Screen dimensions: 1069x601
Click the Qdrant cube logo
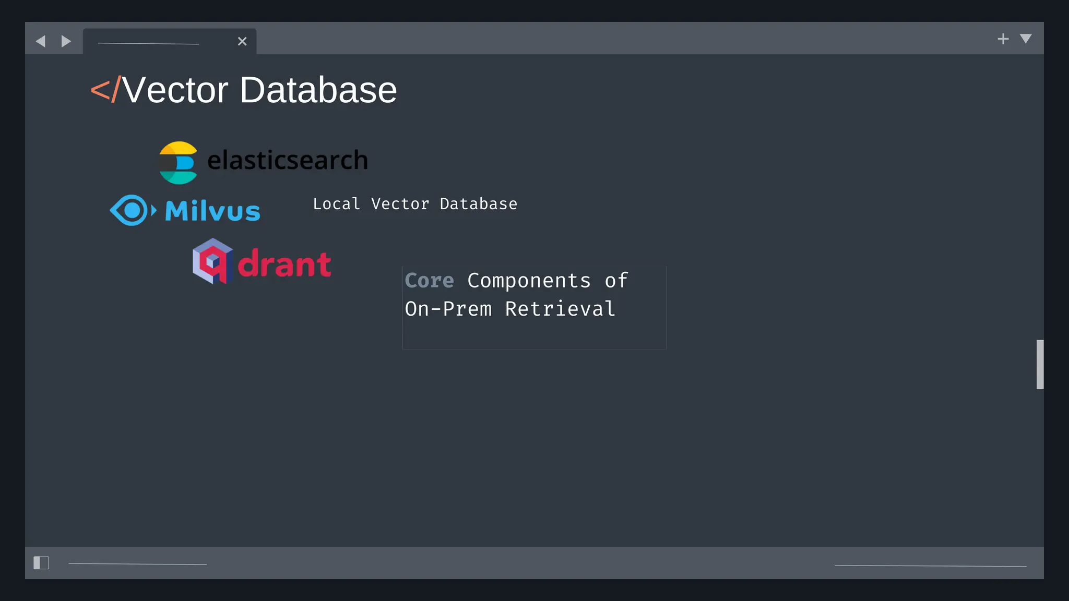[212, 261]
